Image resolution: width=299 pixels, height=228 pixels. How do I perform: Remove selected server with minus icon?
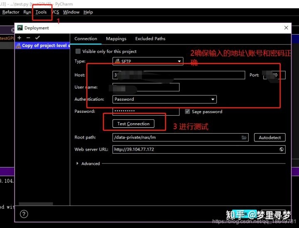coord(28,38)
